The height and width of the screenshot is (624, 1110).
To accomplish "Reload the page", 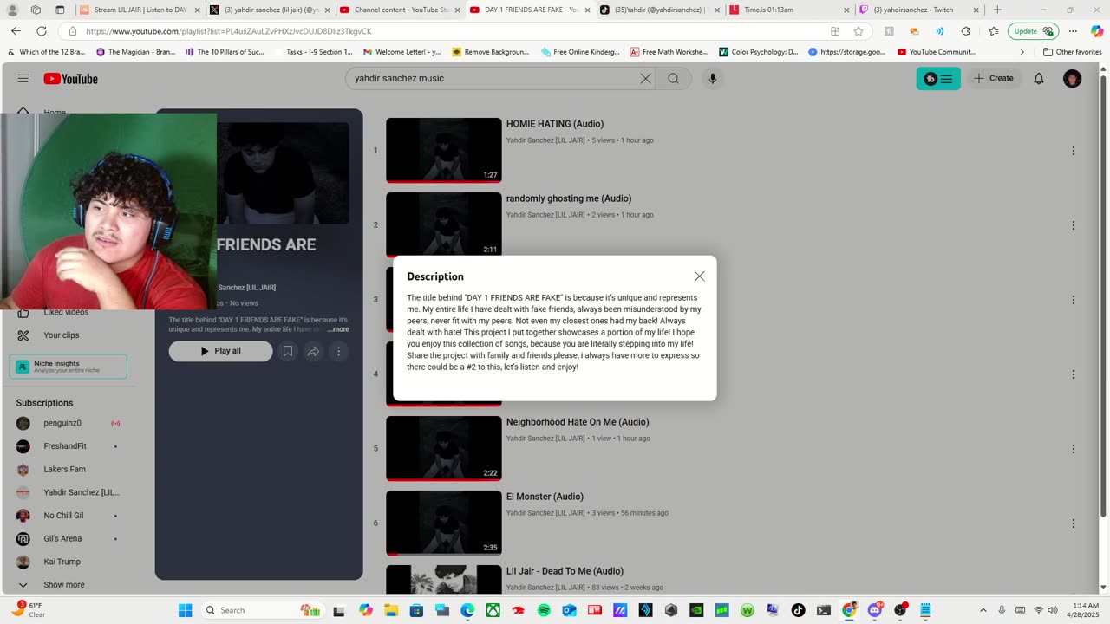I will point(43,31).
